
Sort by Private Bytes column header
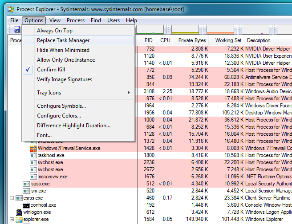(x=191, y=40)
